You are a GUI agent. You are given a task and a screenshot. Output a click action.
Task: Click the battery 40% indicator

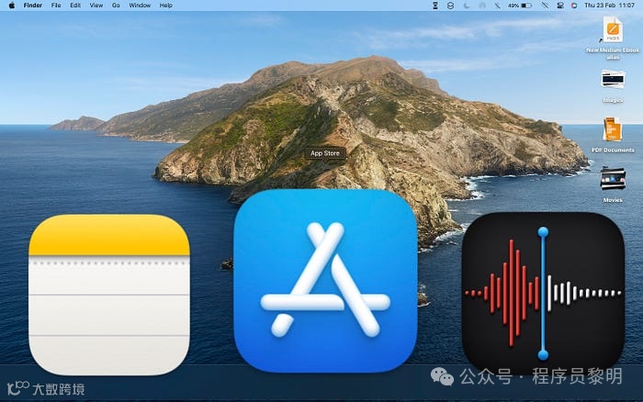coord(520,6)
